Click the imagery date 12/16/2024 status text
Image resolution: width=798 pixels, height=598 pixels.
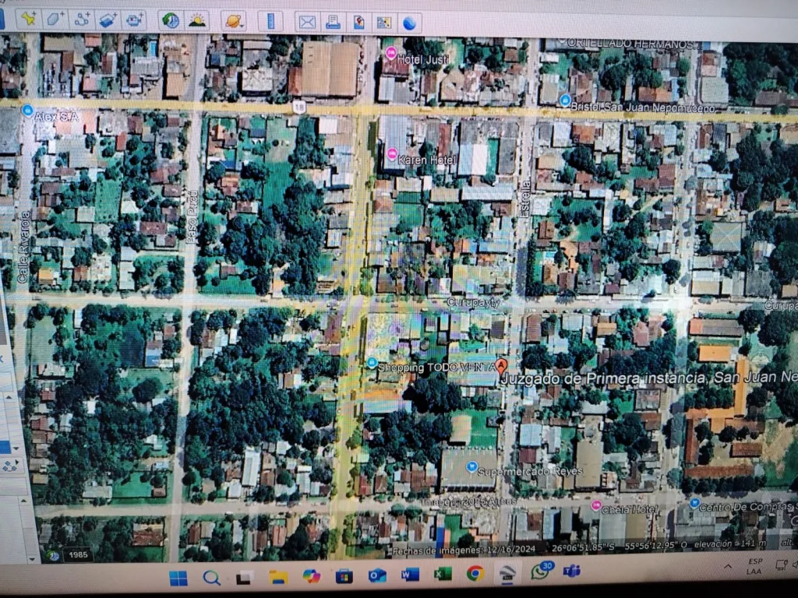464,549
